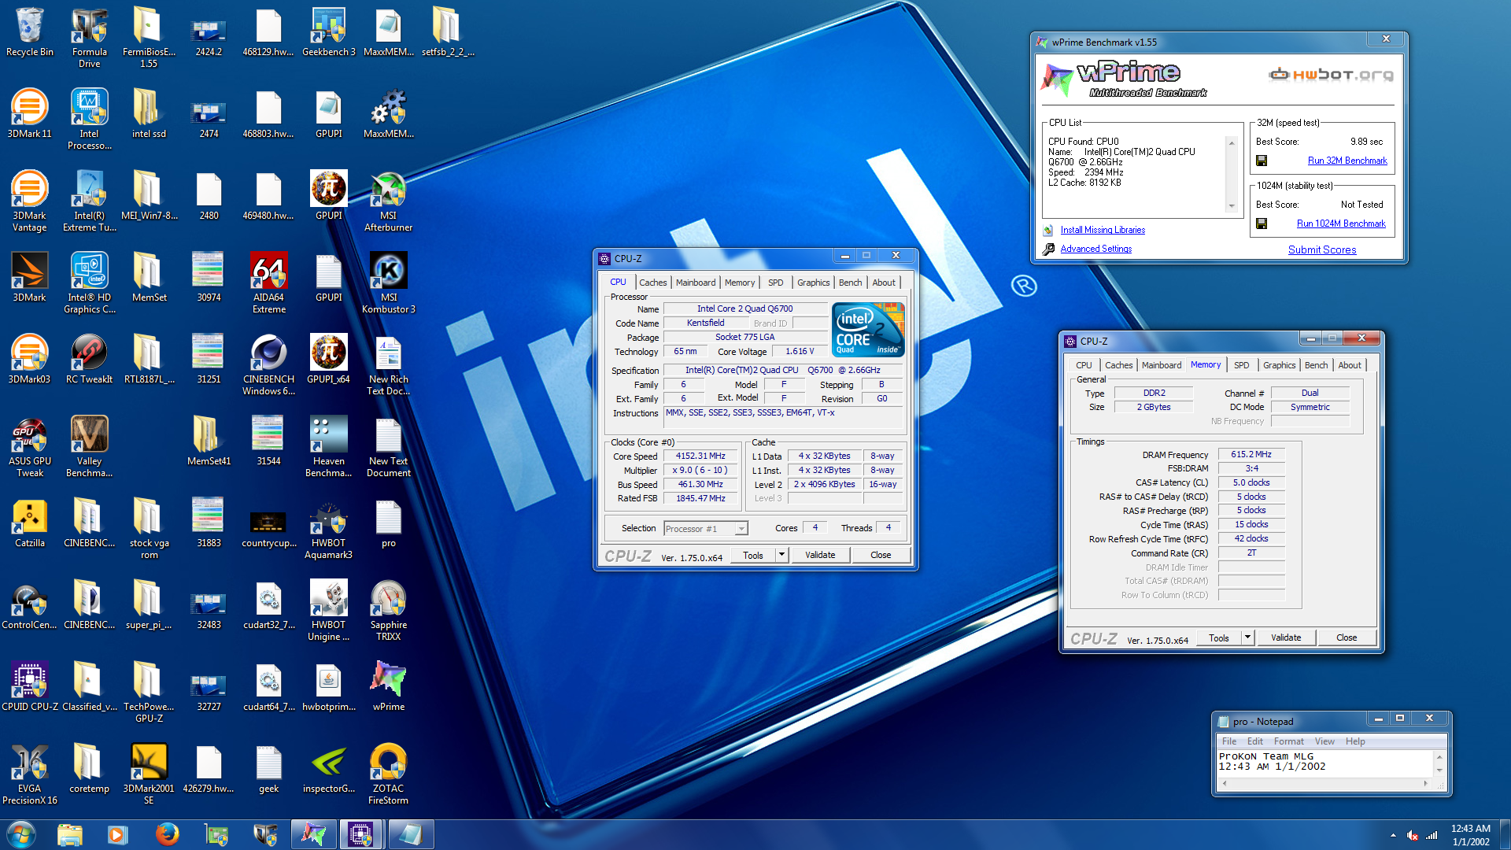This screenshot has width=1511, height=850.
Task: Open the Format menu in Notepad
Action: pos(1288,741)
